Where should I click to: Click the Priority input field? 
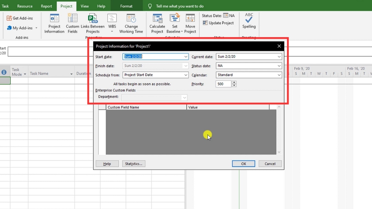(x=224, y=84)
